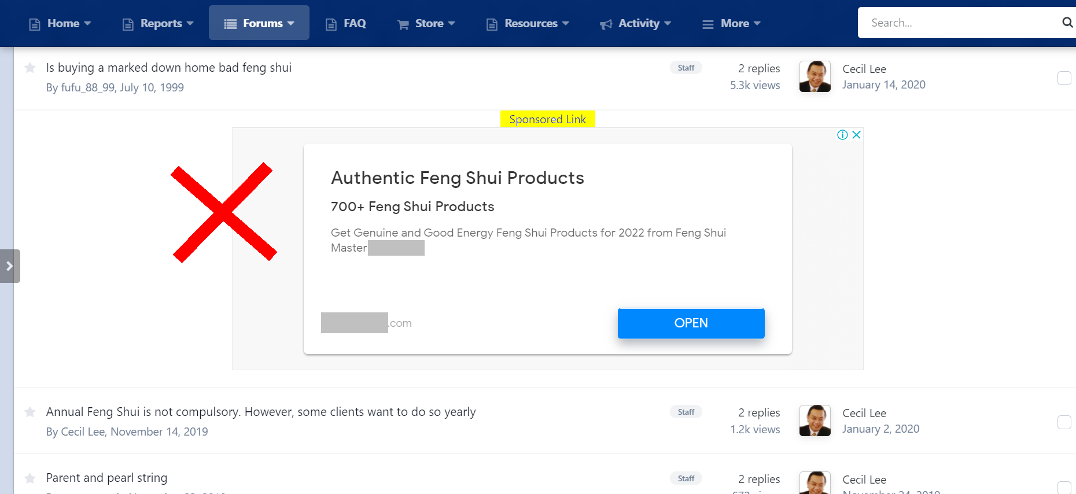Star the Annual Feng Shui topic
Screen dimensions: 1076x494
pyautogui.click(x=30, y=412)
